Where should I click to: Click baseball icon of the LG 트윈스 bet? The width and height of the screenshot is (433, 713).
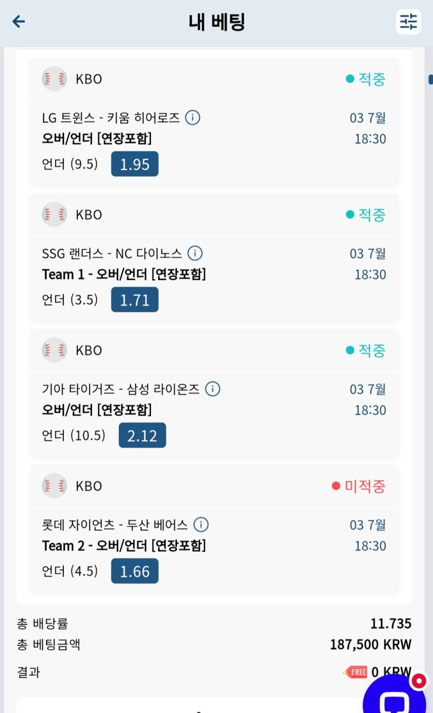[54, 79]
